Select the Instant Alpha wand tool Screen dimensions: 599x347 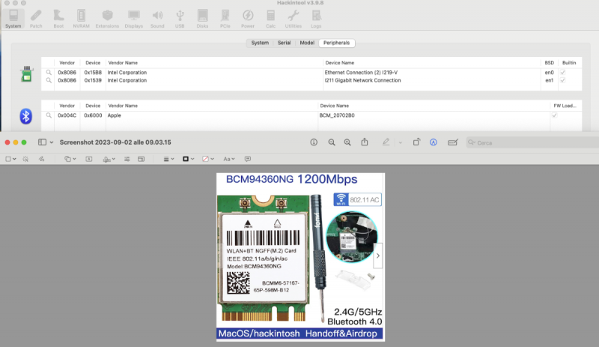[x=25, y=159]
